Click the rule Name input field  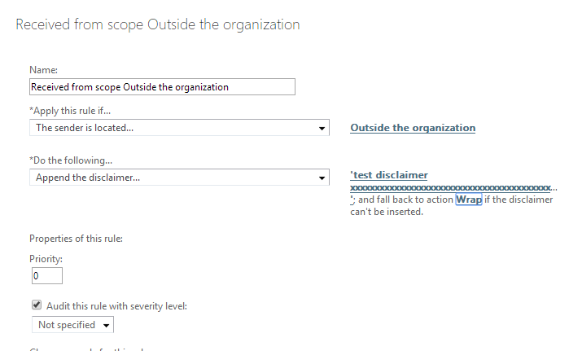click(162, 87)
